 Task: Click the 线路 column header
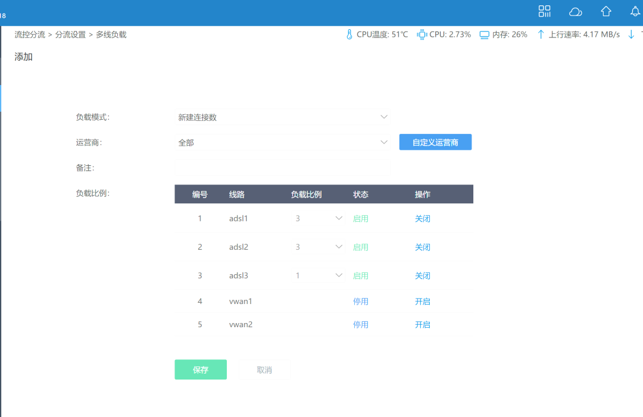[x=236, y=194]
